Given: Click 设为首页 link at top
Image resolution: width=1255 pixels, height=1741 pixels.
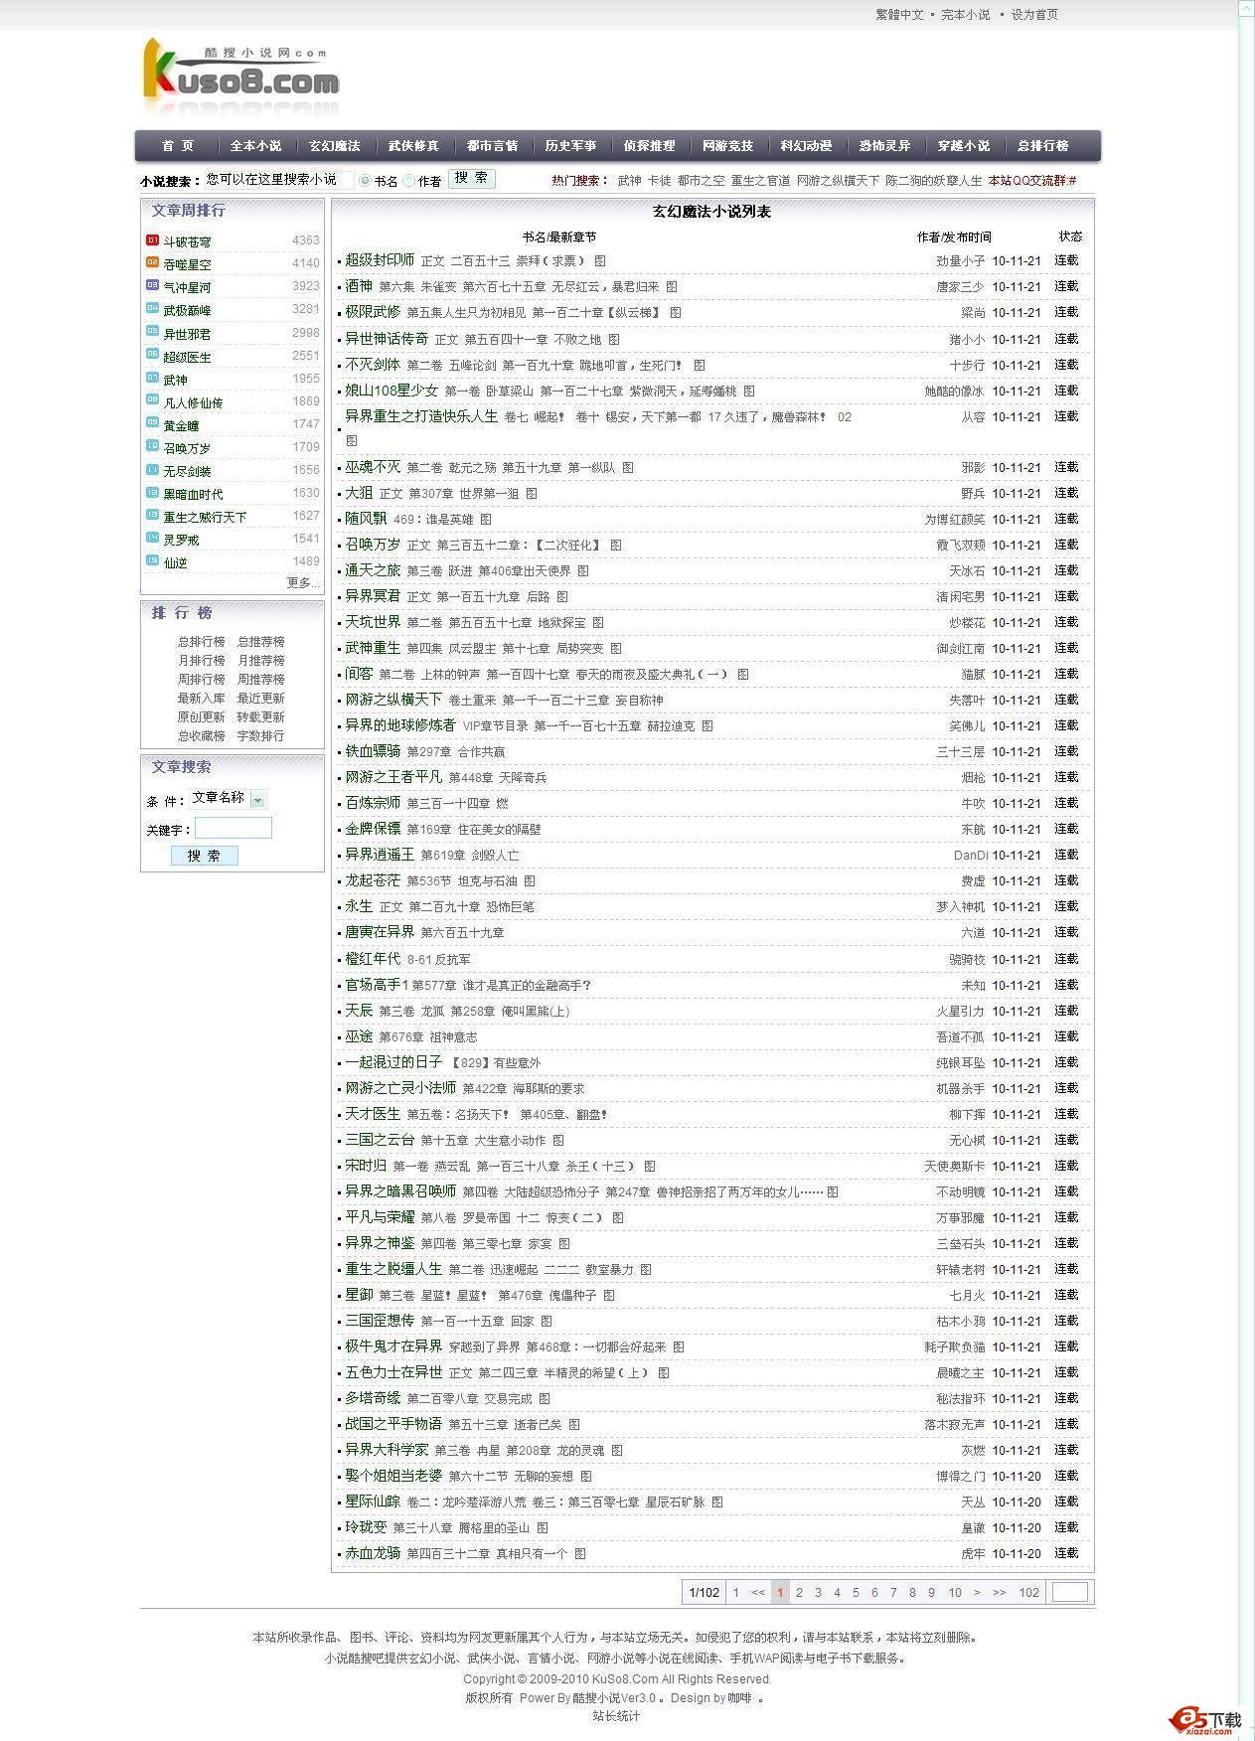Looking at the screenshot, I should [x=1034, y=15].
